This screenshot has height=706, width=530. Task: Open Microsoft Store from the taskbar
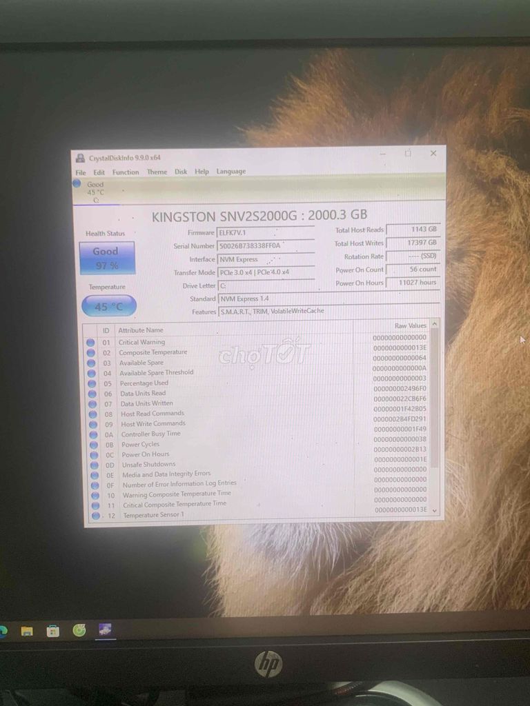point(53,632)
